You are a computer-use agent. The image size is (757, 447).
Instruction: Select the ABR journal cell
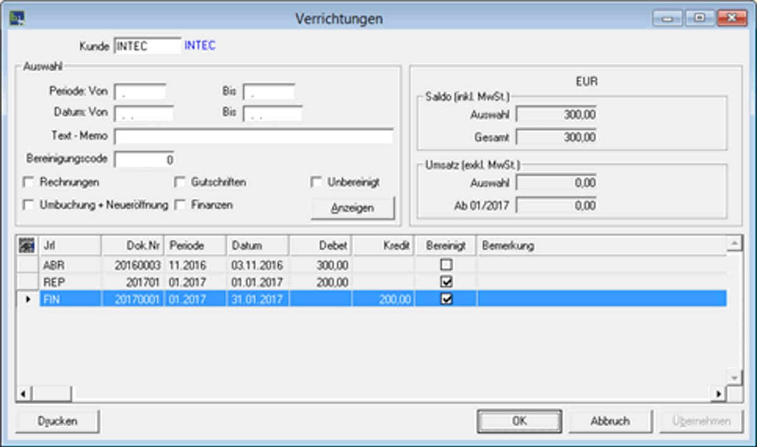coord(69,265)
